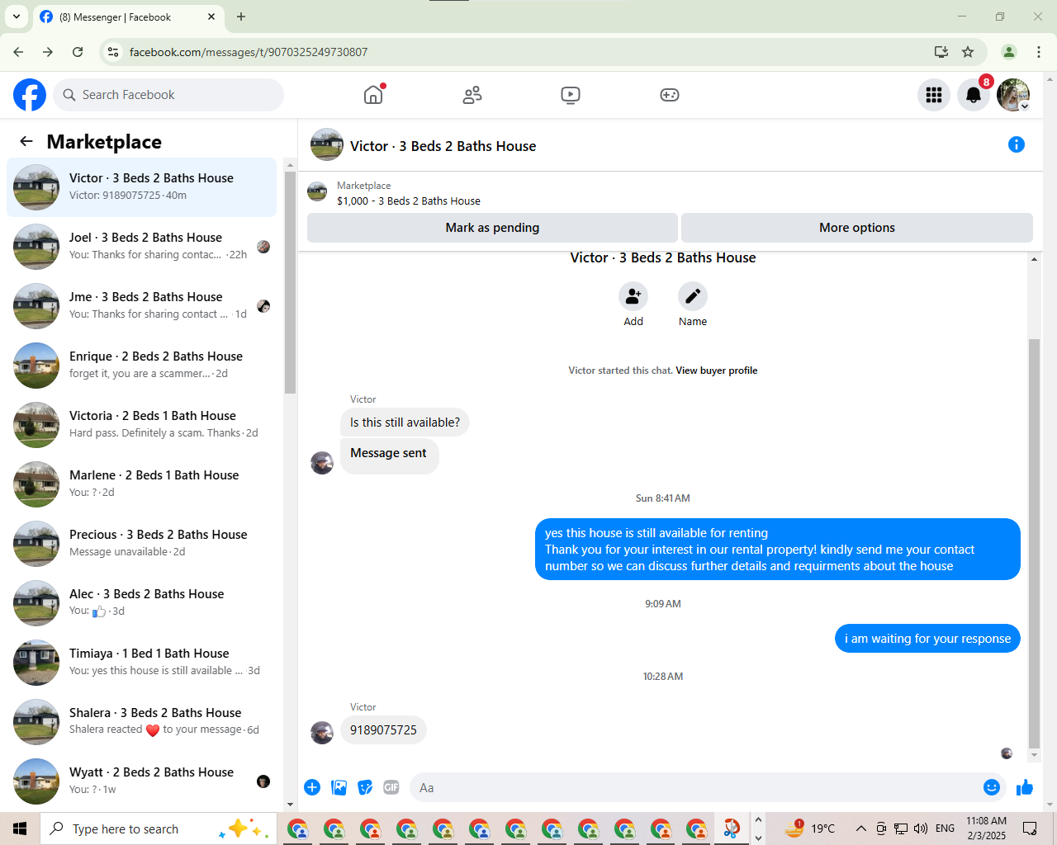Open Marlene 2 Beds 1 Bath House chat
1057x845 pixels.
click(142, 484)
